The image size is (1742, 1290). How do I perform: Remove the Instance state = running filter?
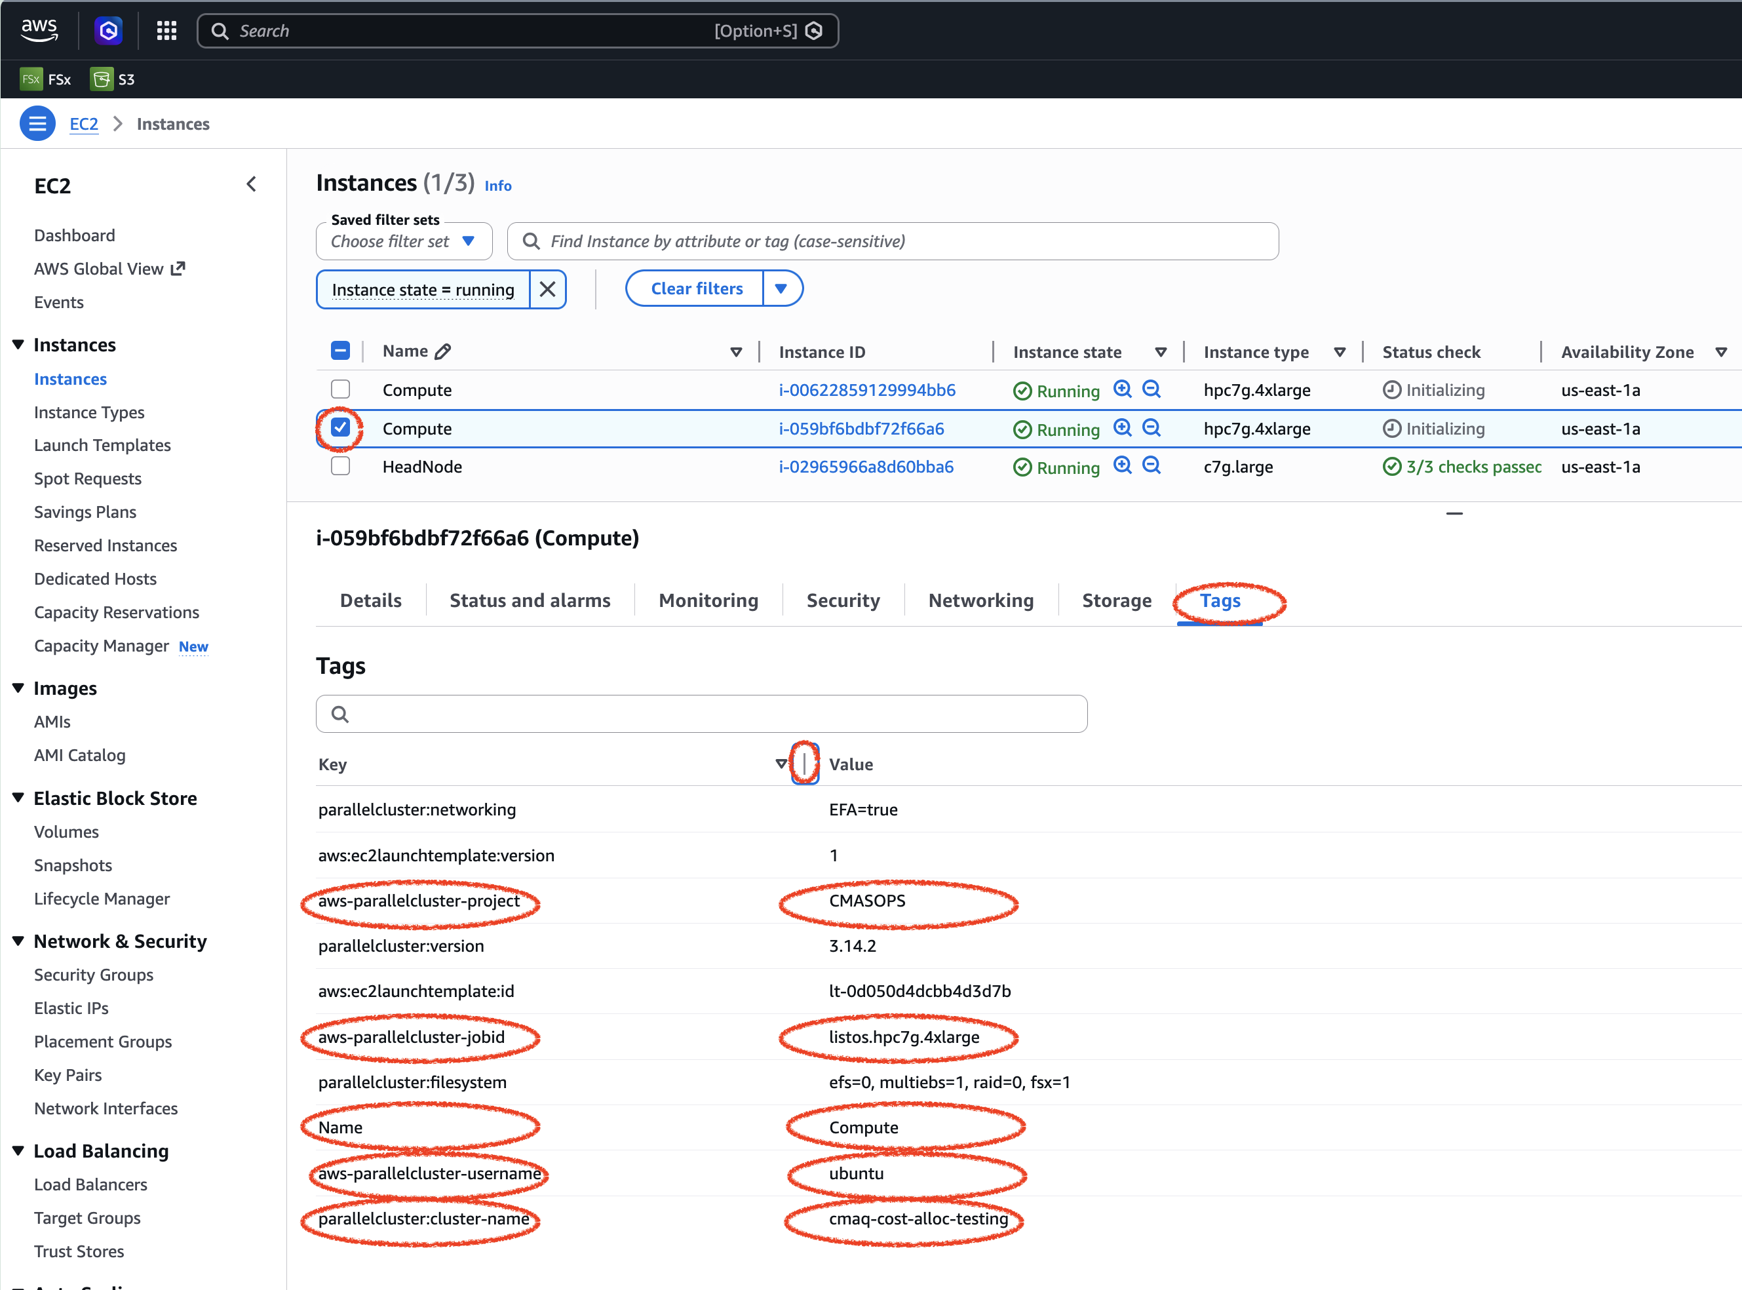point(548,290)
